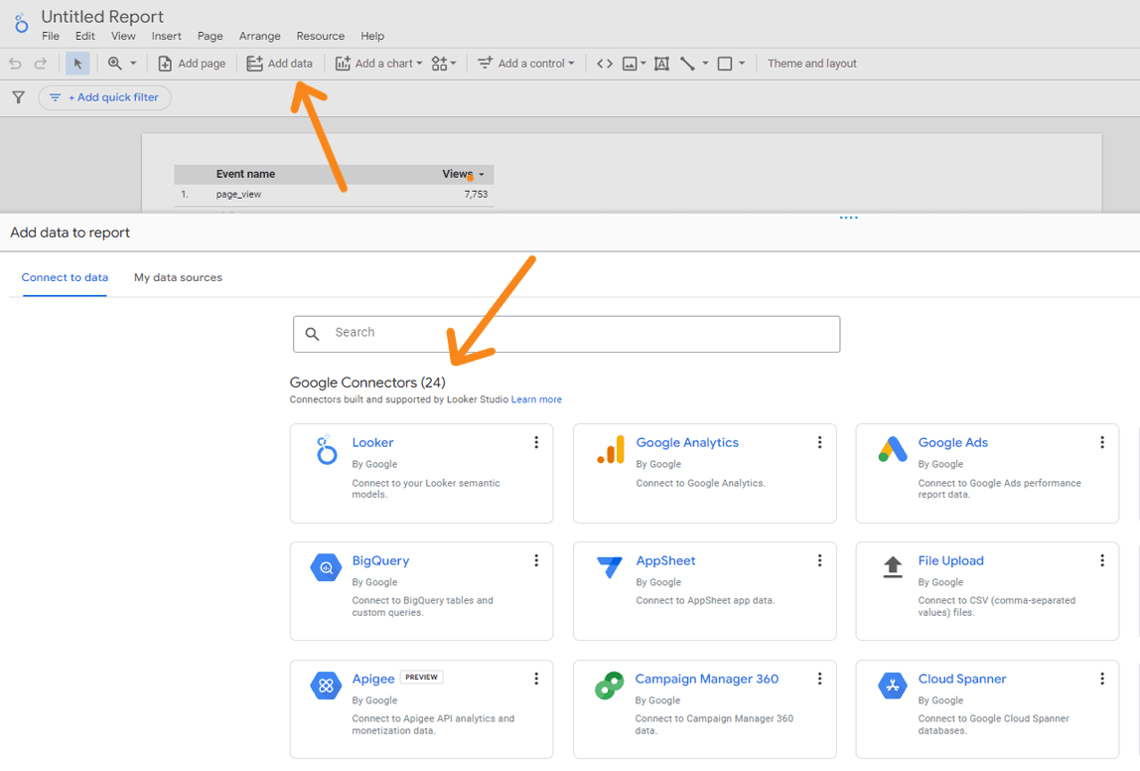Open AppSheet card more options
1140x771 pixels.
[819, 560]
